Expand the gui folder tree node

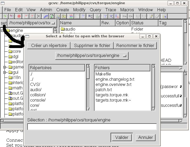point(4,72)
